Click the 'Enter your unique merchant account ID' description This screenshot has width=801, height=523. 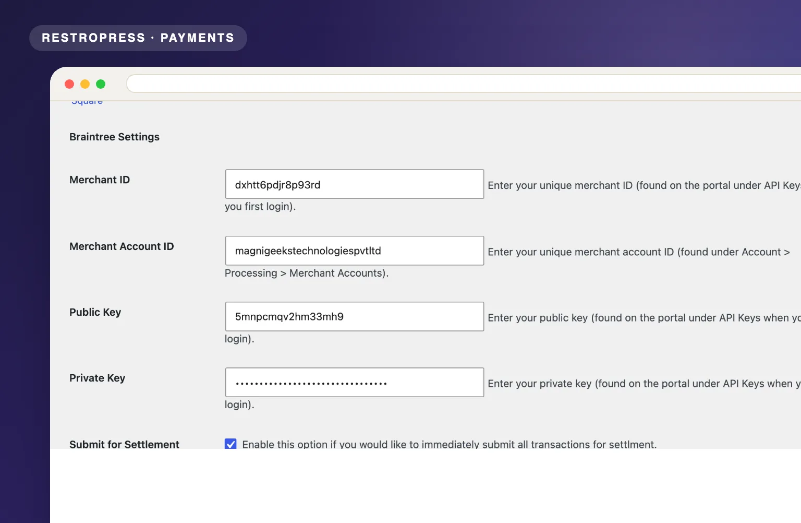pyautogui.click(x=639, y=252)
